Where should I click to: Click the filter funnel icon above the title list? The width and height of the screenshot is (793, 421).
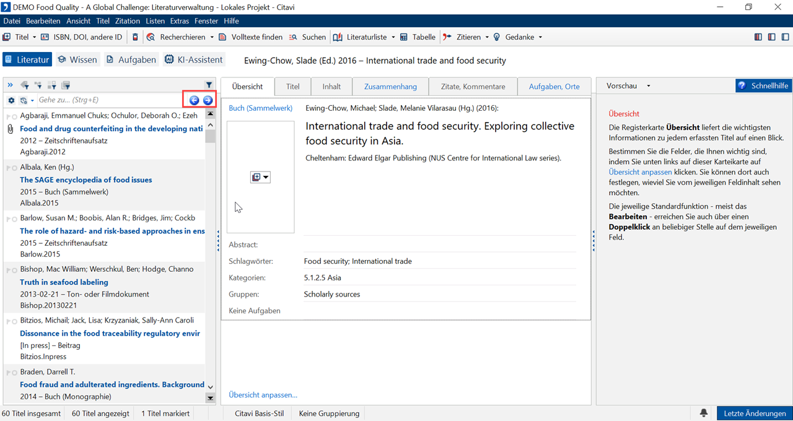pyautogui.click(x=209, y=85)
